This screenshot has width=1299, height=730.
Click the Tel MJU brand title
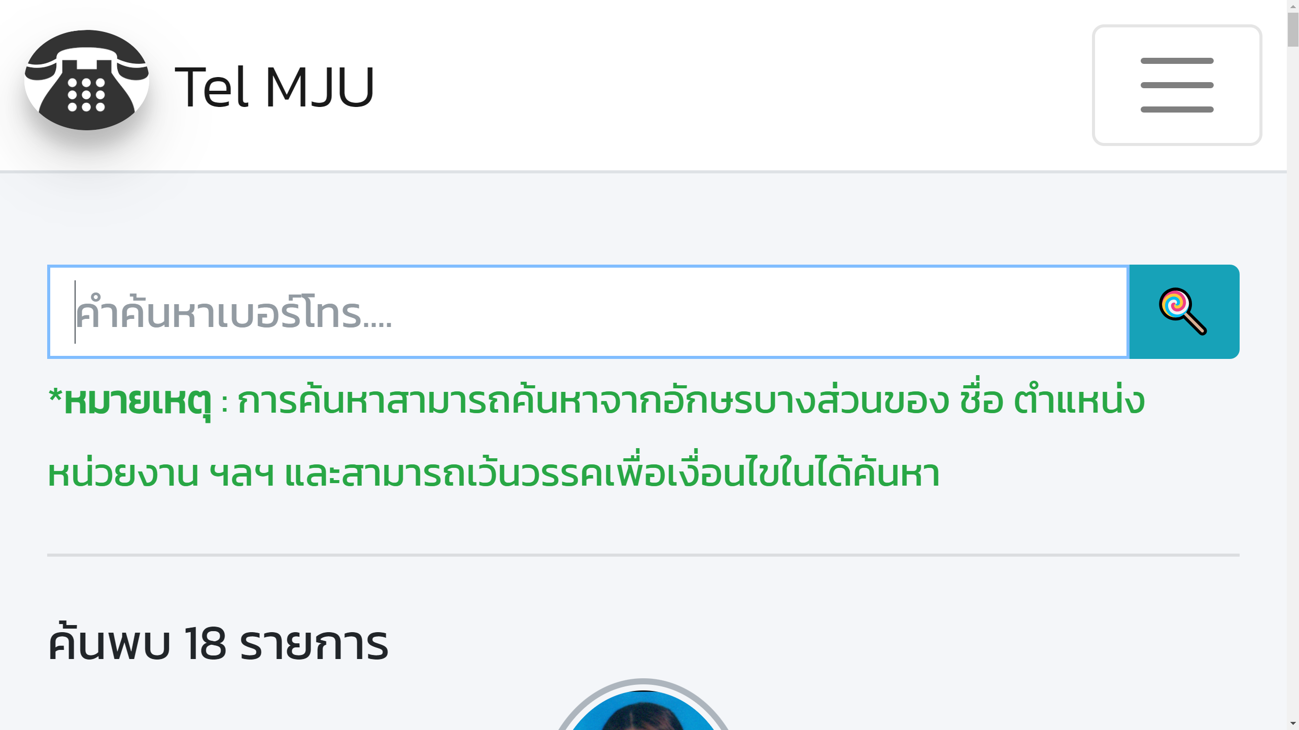274,87
